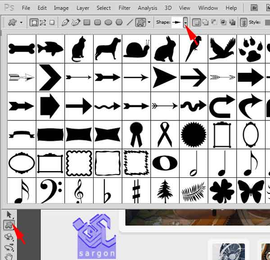Pick the butterfly shape

click(x=251, y=190)
